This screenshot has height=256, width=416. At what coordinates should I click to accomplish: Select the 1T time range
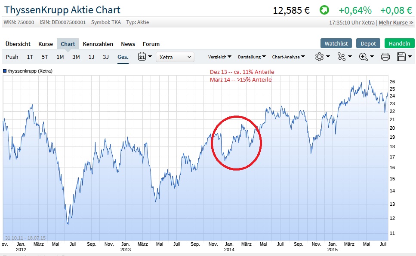coord(30,57)
